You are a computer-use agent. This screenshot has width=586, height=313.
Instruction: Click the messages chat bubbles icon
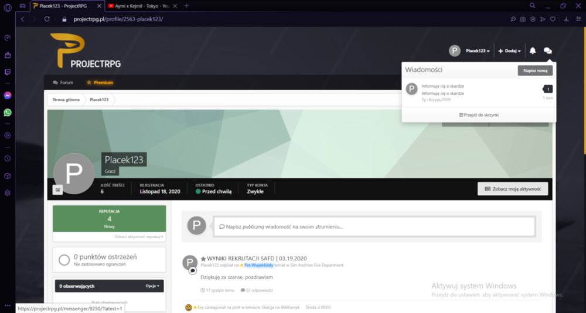547,51
